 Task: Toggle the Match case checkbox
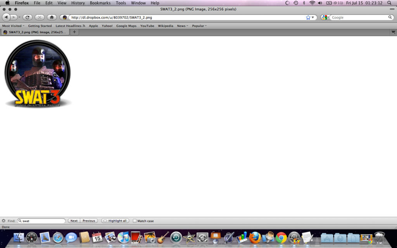point(135,221)
